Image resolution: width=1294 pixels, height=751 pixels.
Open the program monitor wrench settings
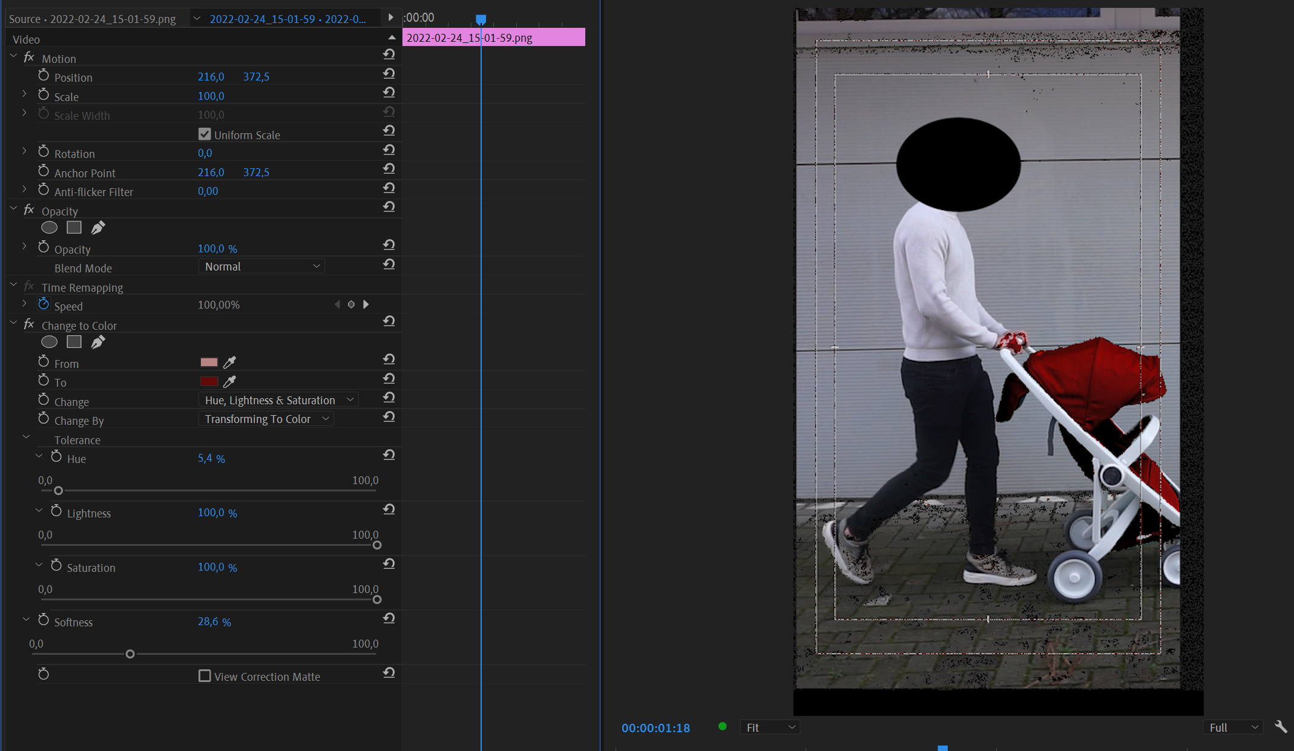tap(1280, 727)
